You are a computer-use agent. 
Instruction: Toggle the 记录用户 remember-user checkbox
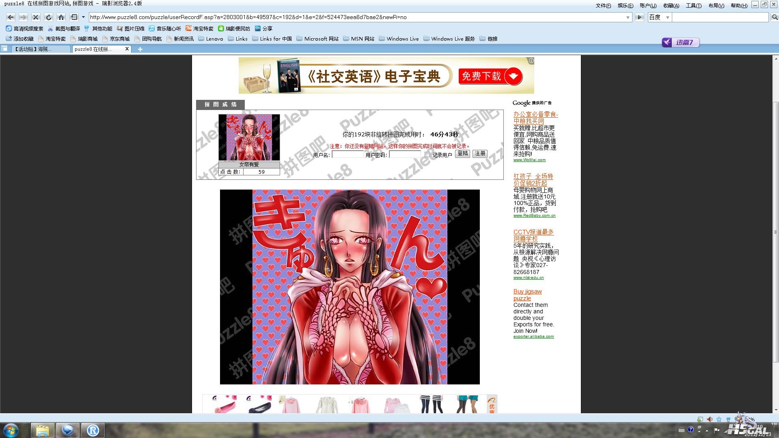(427, 155)
